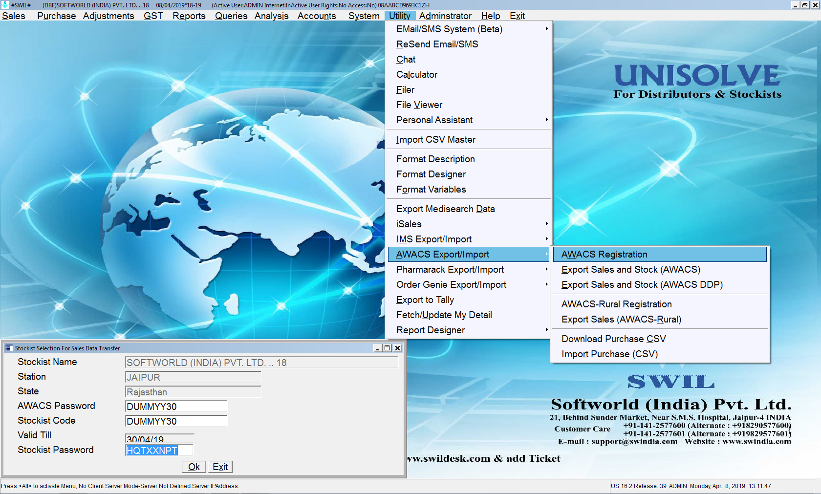
Task: Open the Accounts menu
Action: coord(317,16)
